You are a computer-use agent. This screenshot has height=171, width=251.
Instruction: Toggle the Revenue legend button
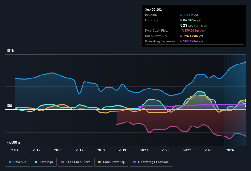pyautogui.click(x=17, y=162)
